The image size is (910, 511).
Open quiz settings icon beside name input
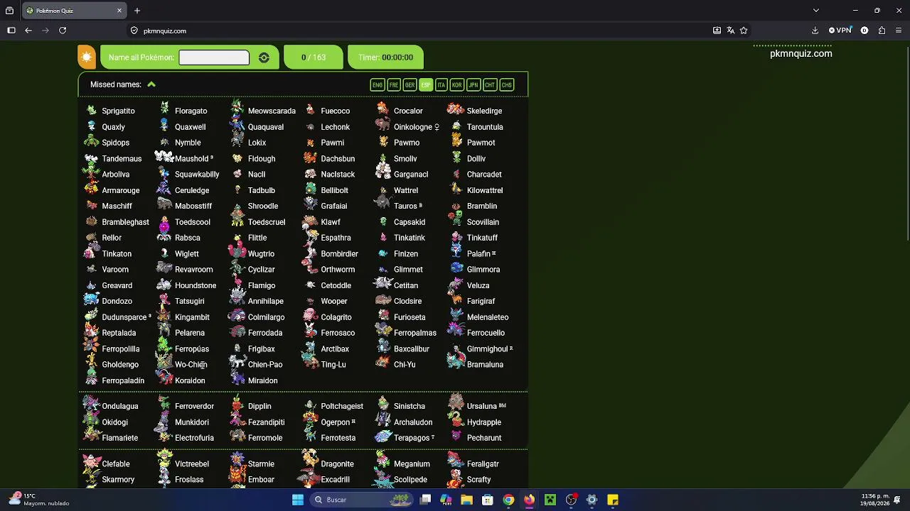tap(264, 57)
